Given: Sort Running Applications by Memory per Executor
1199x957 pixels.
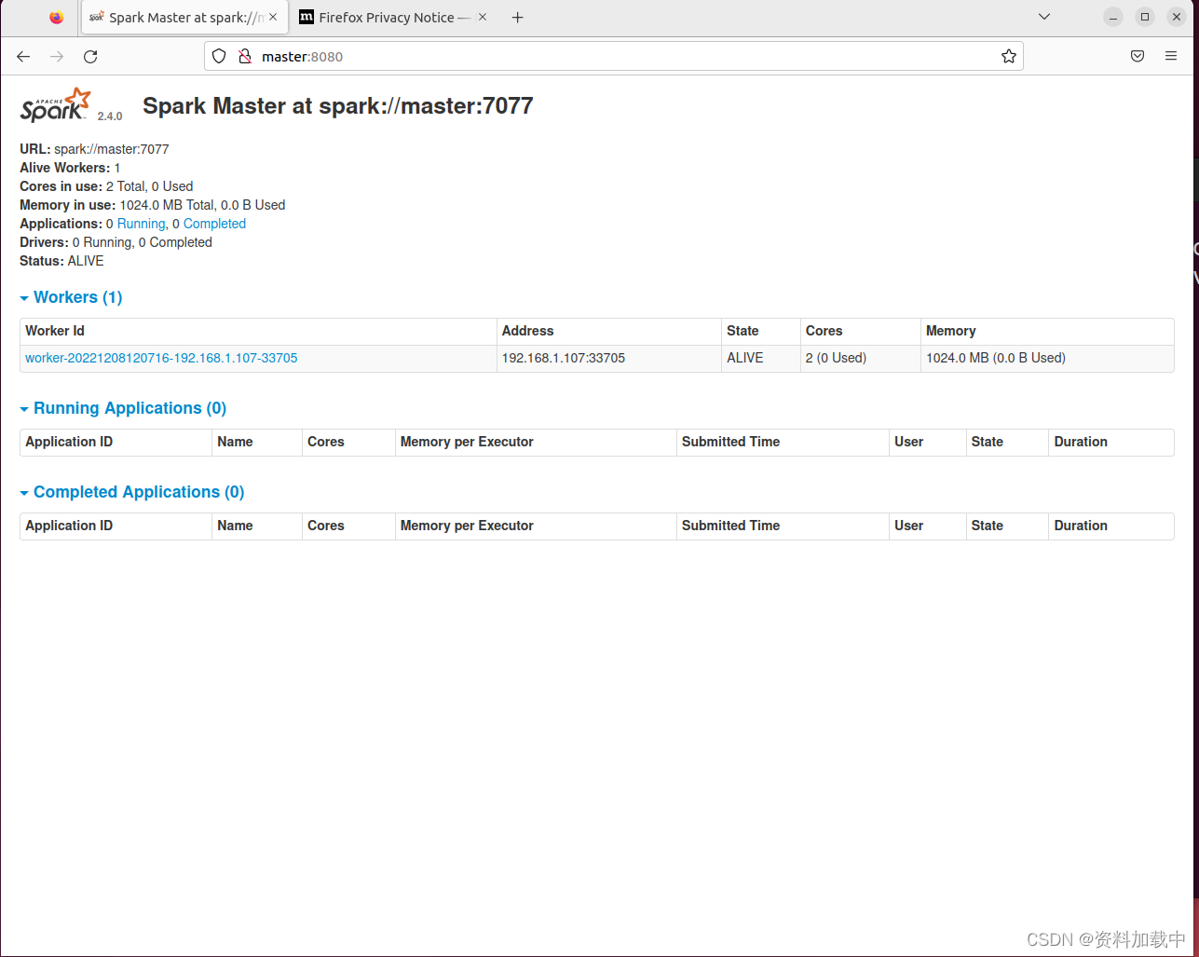Looking at the screenshot, I should (537, 442).
